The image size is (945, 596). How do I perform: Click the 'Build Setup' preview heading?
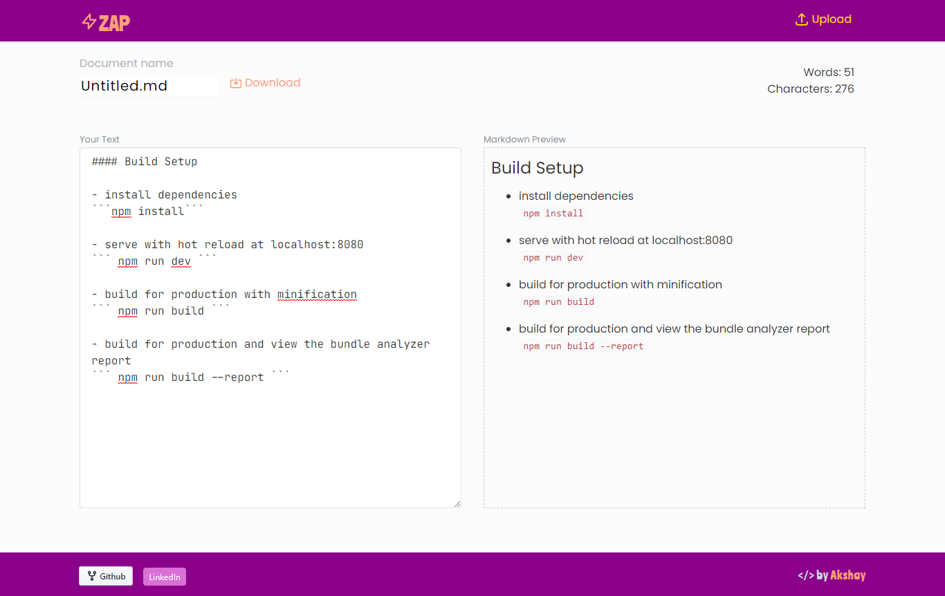[x=538, y=168]
